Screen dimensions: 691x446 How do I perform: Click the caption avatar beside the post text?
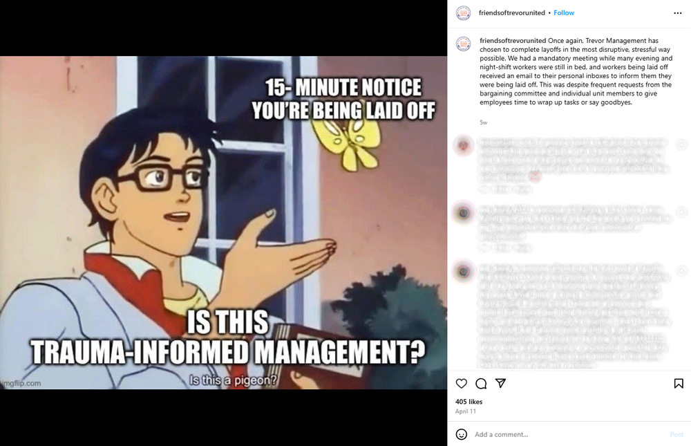click(463, 44)
